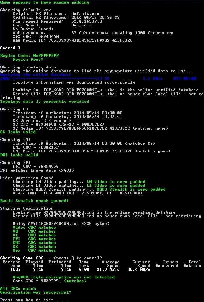Click "AnyDVD style corruption was not detected" text
Viewport: 204px width, 302px height.
[x=64, y=277]
